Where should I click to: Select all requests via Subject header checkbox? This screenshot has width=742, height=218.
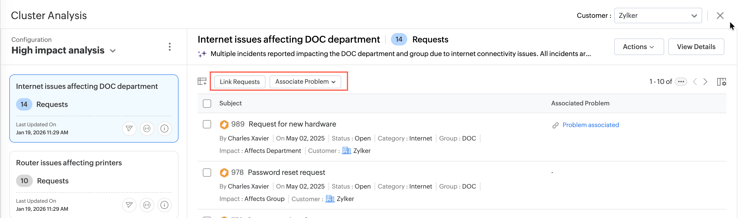point(207,103)
